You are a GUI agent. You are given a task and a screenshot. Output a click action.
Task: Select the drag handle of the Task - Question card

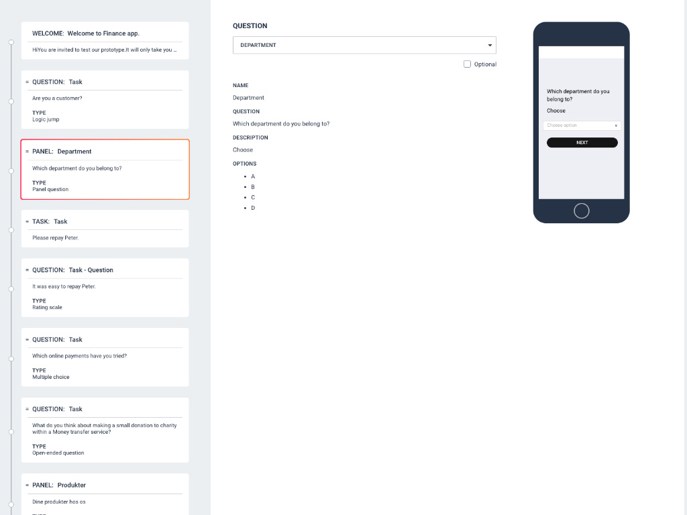coord(27,270)
